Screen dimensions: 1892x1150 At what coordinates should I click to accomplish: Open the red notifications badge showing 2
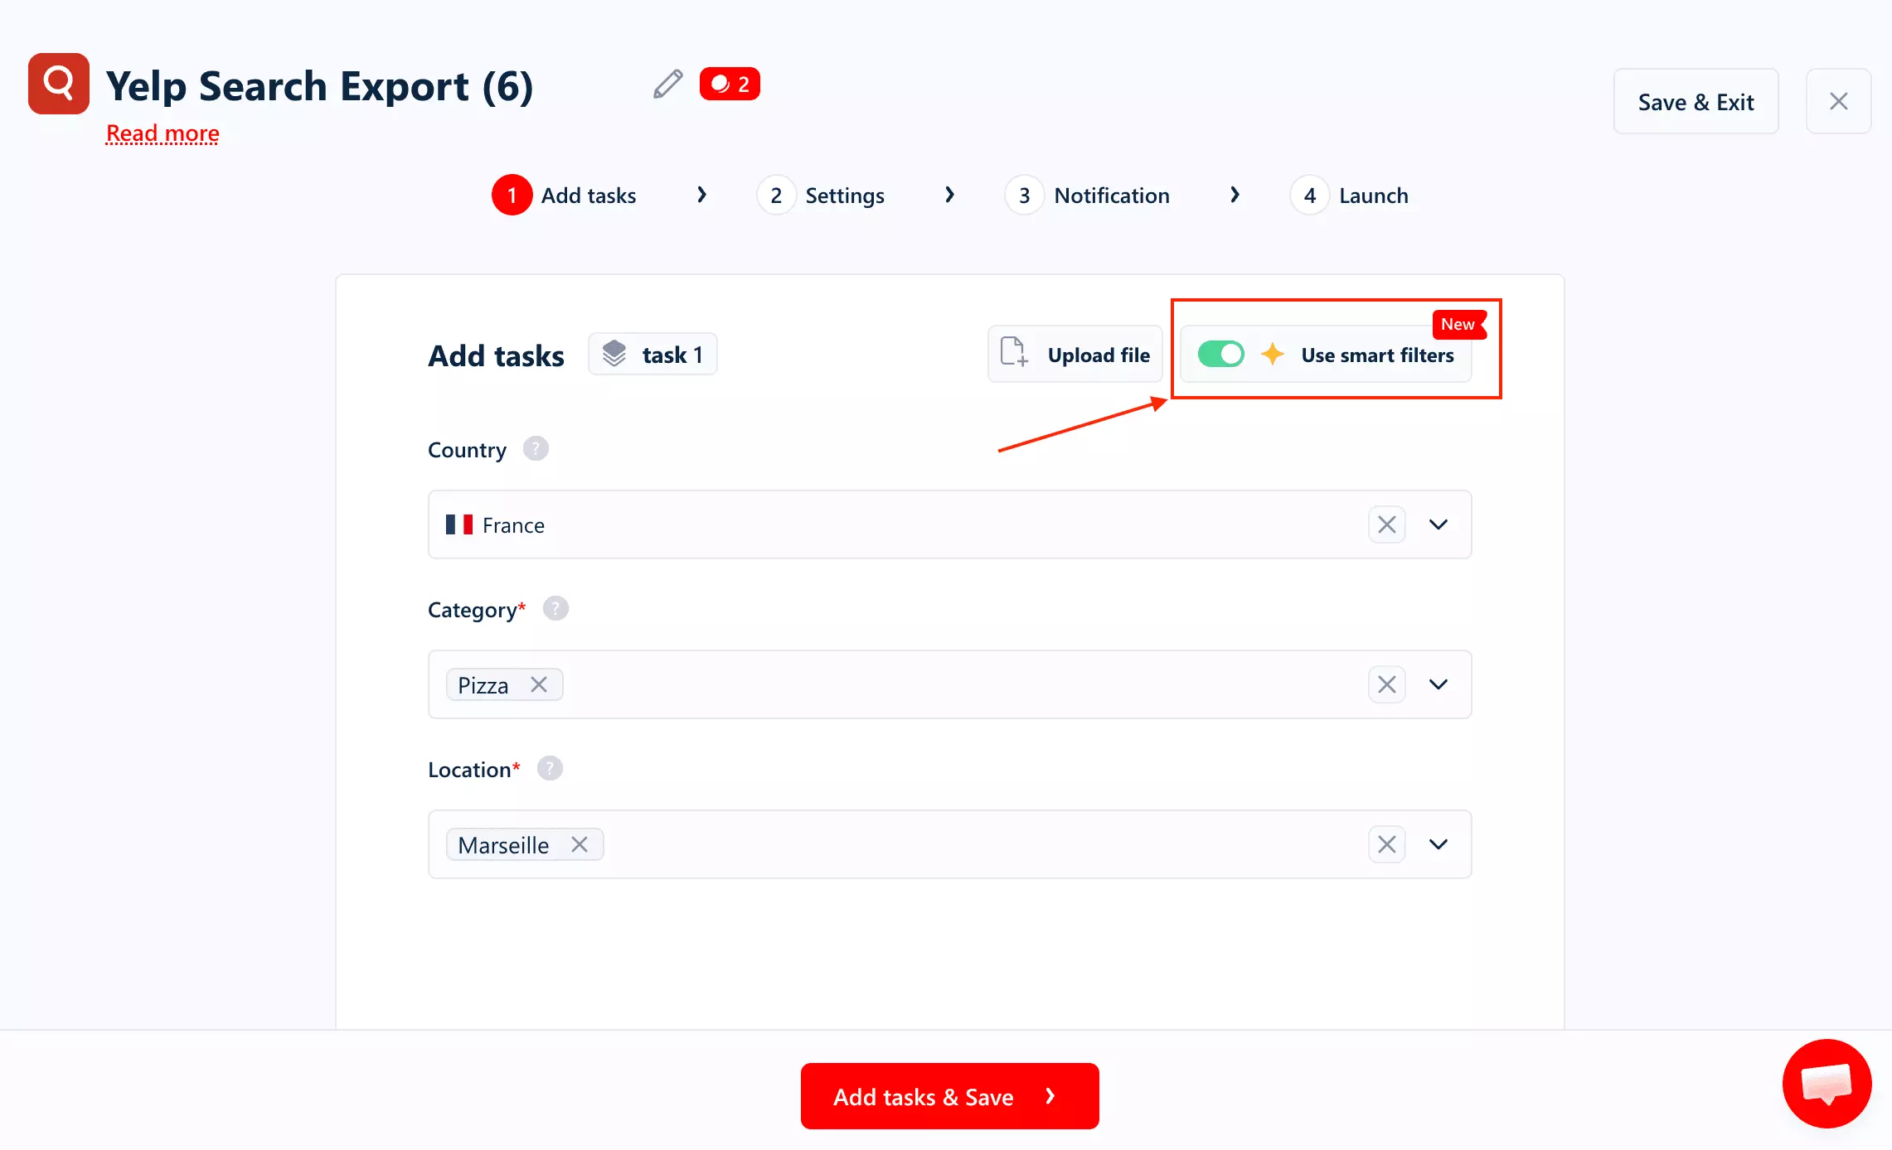point(730,84)
